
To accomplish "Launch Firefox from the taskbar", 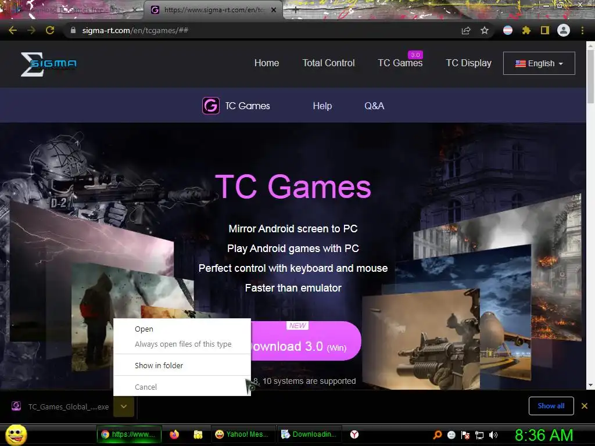I will point(174,434).
